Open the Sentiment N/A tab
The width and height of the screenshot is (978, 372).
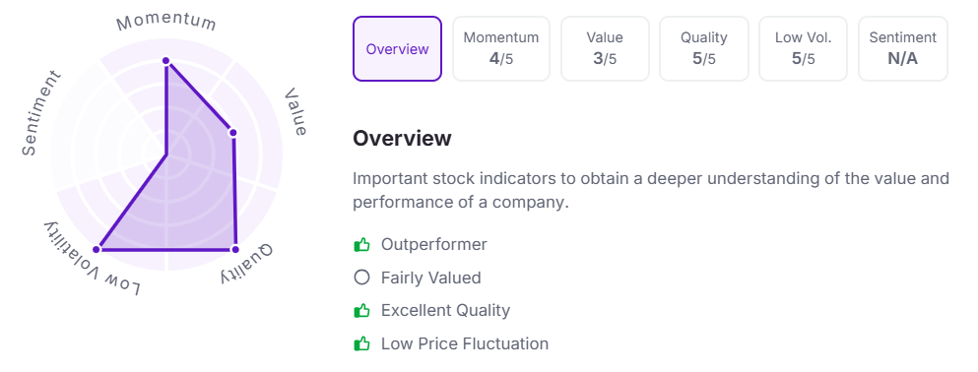(x=903, y=48)
